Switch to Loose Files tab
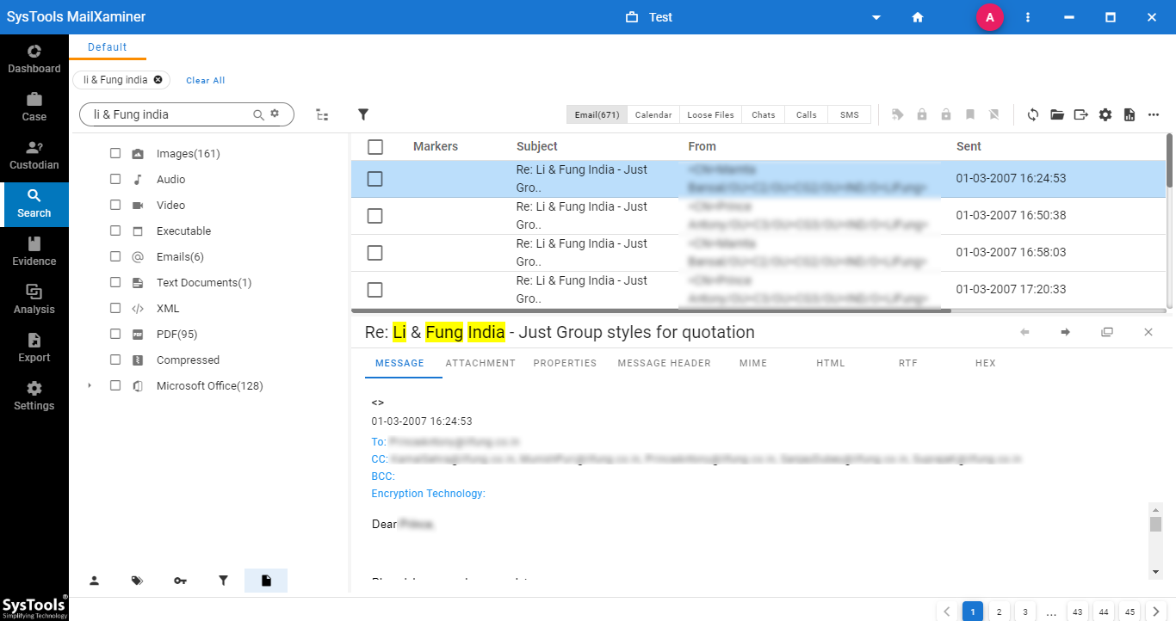The width and height of the screenshot is (1176, 621). (711, 114)
